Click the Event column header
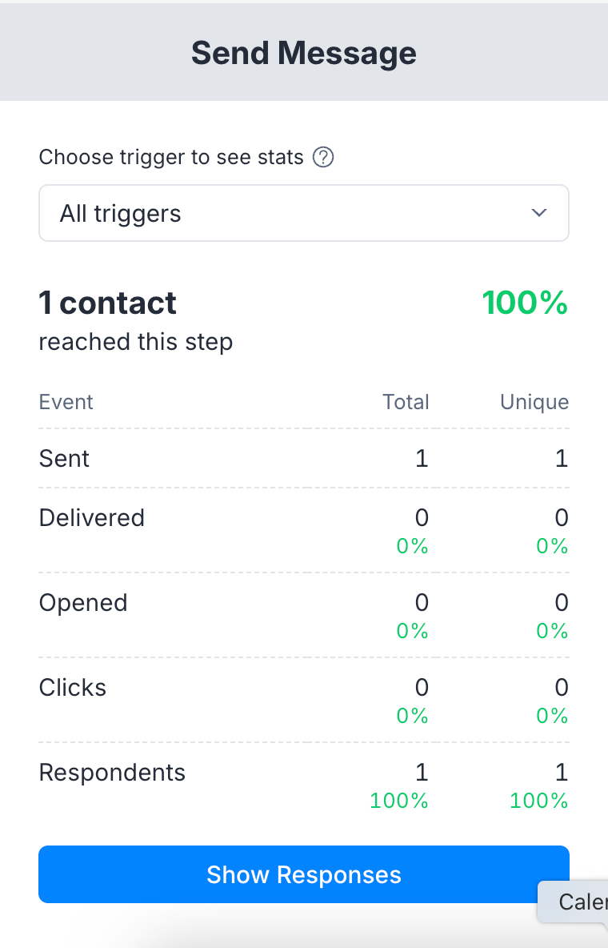Screen dimensions: 608x948 point(66,402)
